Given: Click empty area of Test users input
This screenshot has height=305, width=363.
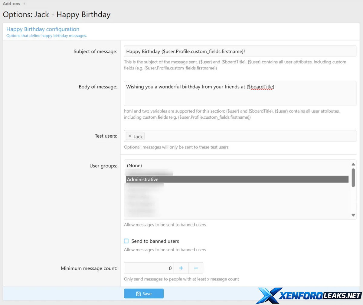Looking at the screenshot, I should tap(248, 136).
